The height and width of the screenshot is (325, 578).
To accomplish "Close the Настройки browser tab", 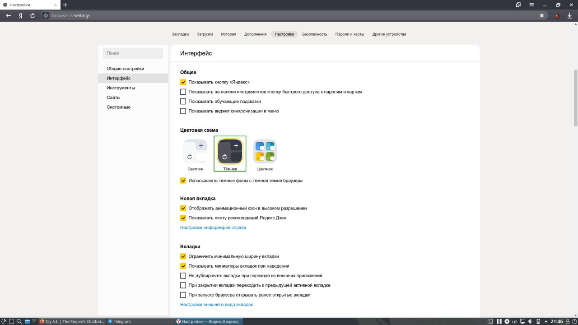I will click(55, 5).
